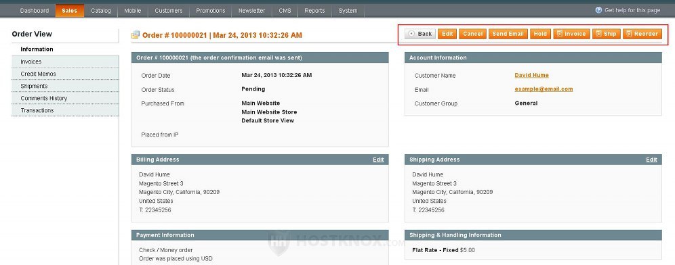Click the 'Placed from IP' label
Screen dimensions: 675x265
pos(160,135)
